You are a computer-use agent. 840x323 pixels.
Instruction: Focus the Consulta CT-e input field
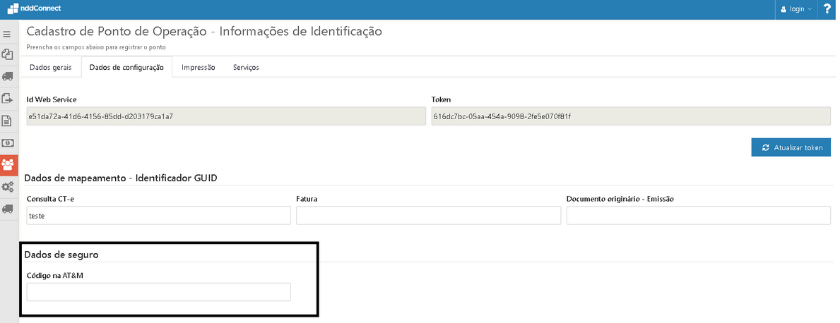point(158,216)
